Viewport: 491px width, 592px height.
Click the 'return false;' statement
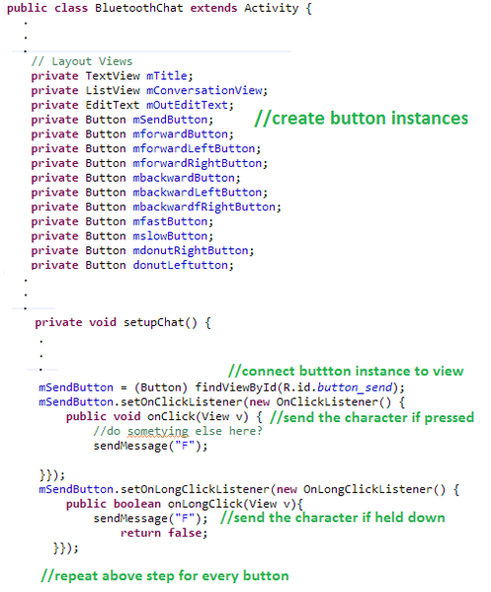pyautogui.click(x=164, y=533)
